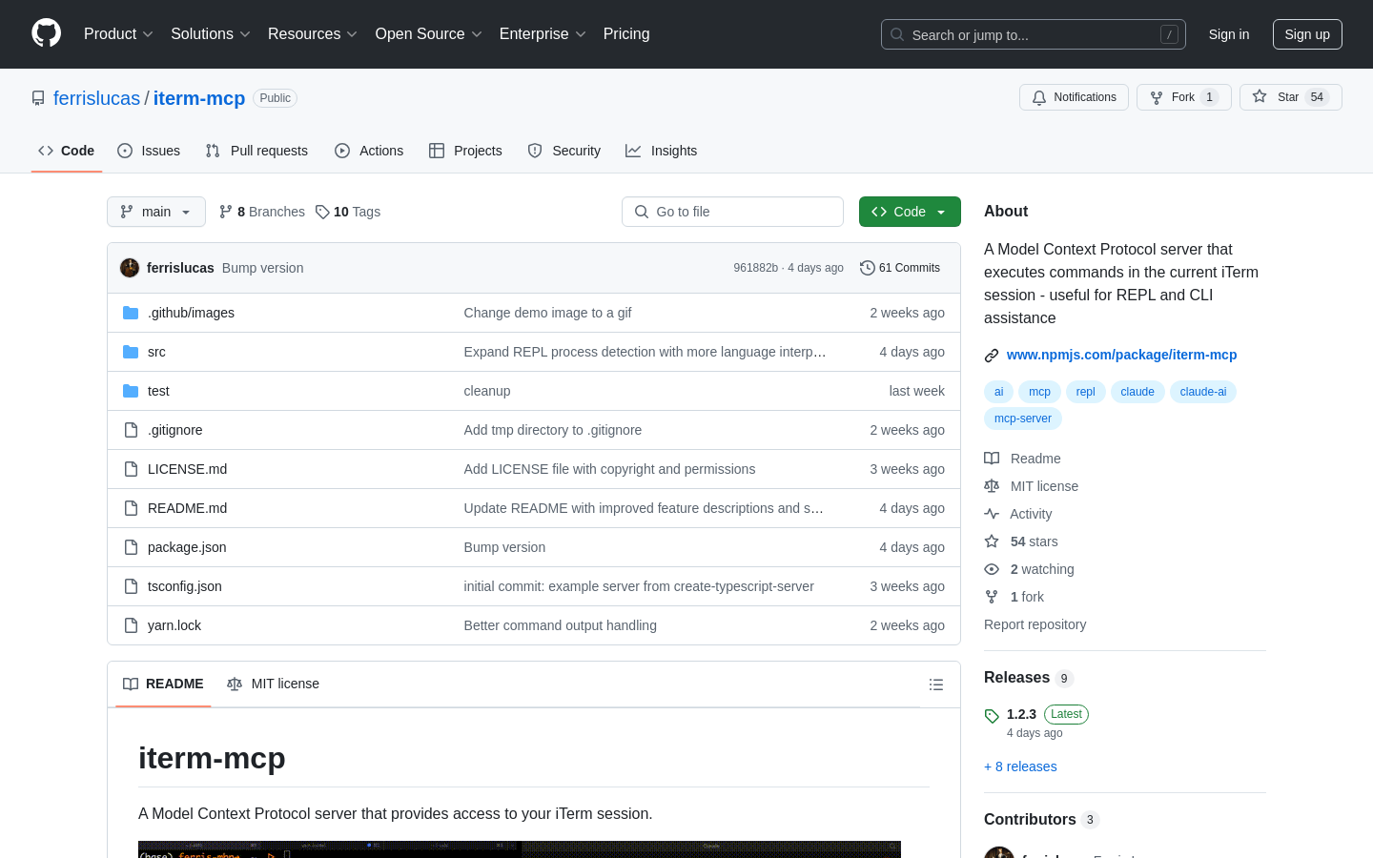This screenshot has height=858, width=1373.
Task: Open commit hash 961882b
Action: [x=756, y=268]
